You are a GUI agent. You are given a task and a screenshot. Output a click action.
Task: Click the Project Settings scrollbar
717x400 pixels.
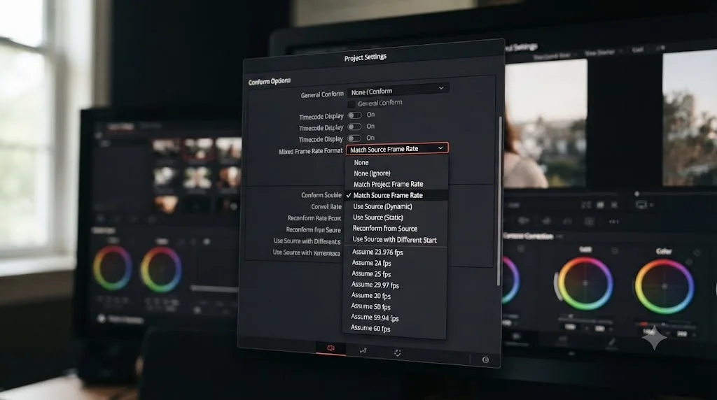click(500, 201)
